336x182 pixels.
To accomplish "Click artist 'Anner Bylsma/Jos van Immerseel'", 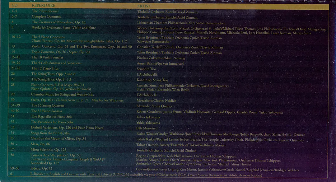I will [160, 64].
